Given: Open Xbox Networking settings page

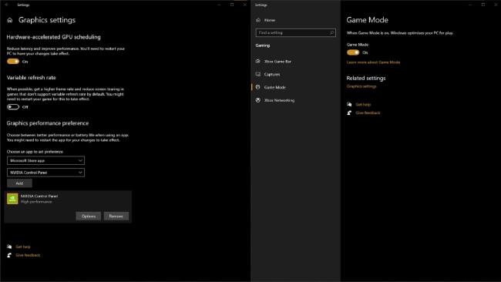Looking at the screenshot, I should coord(279,100).
